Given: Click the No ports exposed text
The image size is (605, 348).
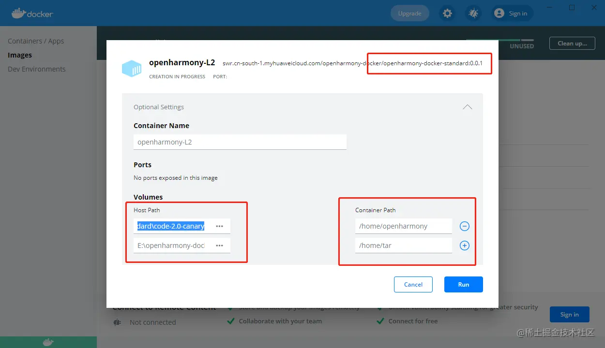Looking at the screenshot, I should tap(176, 178).
